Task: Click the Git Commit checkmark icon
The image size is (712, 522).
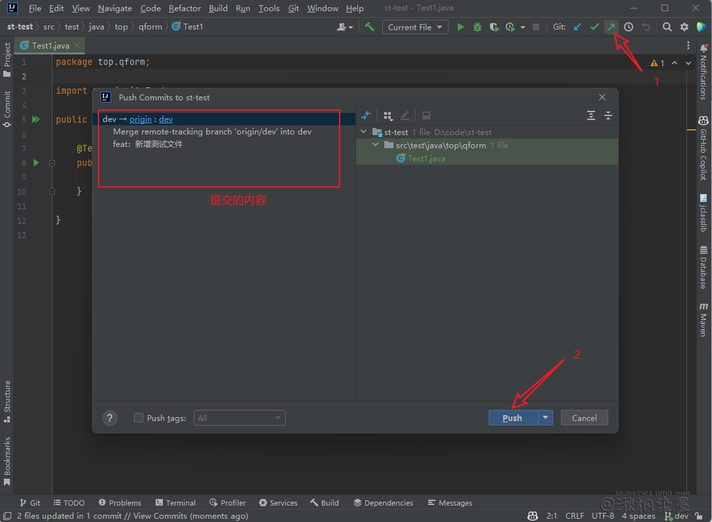Action: click(594, 27)
